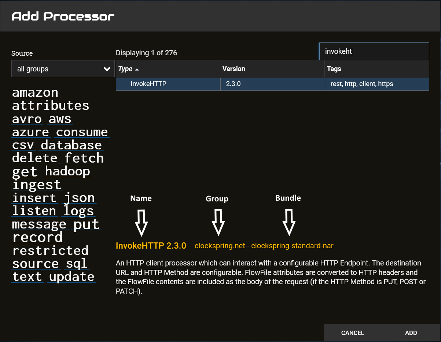The height and width of the screenshot is (342, 441).
Task: Filter by the ingest tag
Action: pyautogui.click(x=37, y=185)
